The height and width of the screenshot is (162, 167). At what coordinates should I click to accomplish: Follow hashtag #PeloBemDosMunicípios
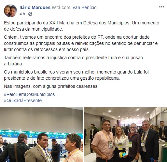(29, 94)
